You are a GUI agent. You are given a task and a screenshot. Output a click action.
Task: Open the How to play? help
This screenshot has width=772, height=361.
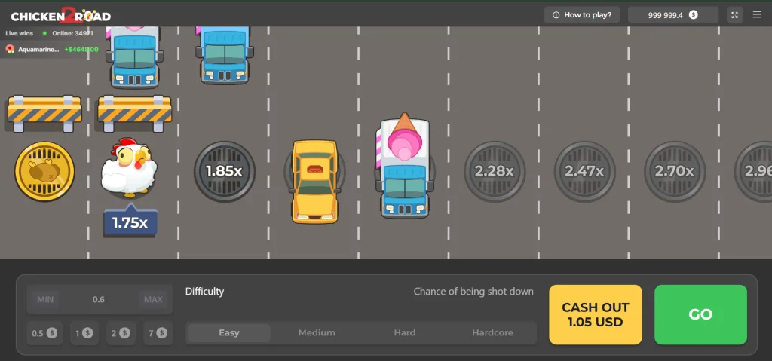click(x=581, y=15)
